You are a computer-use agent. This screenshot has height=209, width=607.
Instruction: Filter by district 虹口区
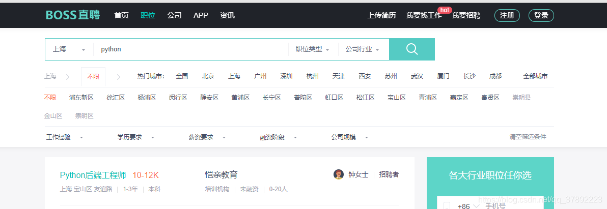click(x=334, y=97)
